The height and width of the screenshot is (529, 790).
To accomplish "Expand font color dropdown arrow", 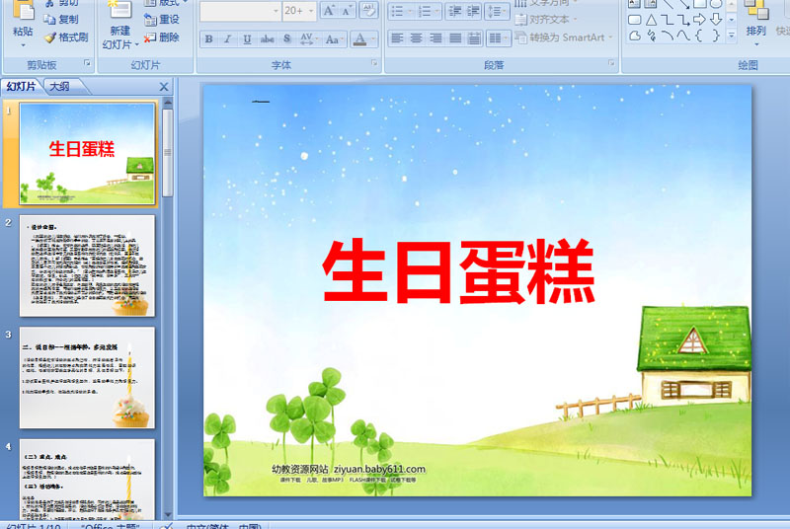I will coord(373,38).
